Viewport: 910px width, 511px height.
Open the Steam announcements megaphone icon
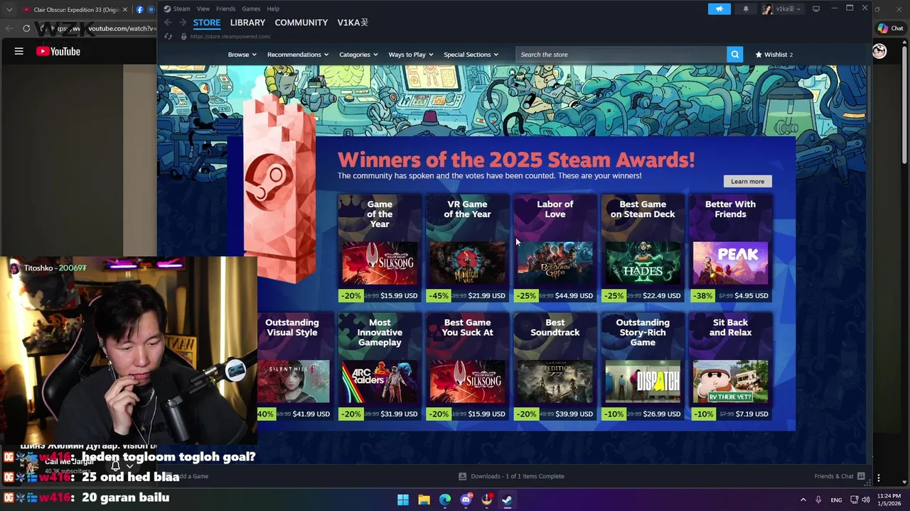click(x=719, y=9)
